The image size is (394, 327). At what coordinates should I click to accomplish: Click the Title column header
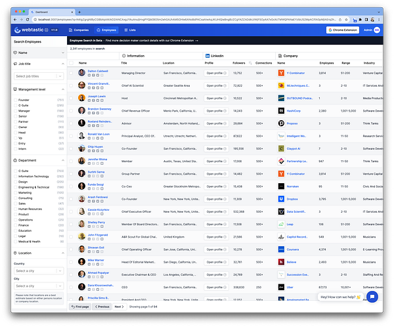pyautogui.click(x=124, y=63)
